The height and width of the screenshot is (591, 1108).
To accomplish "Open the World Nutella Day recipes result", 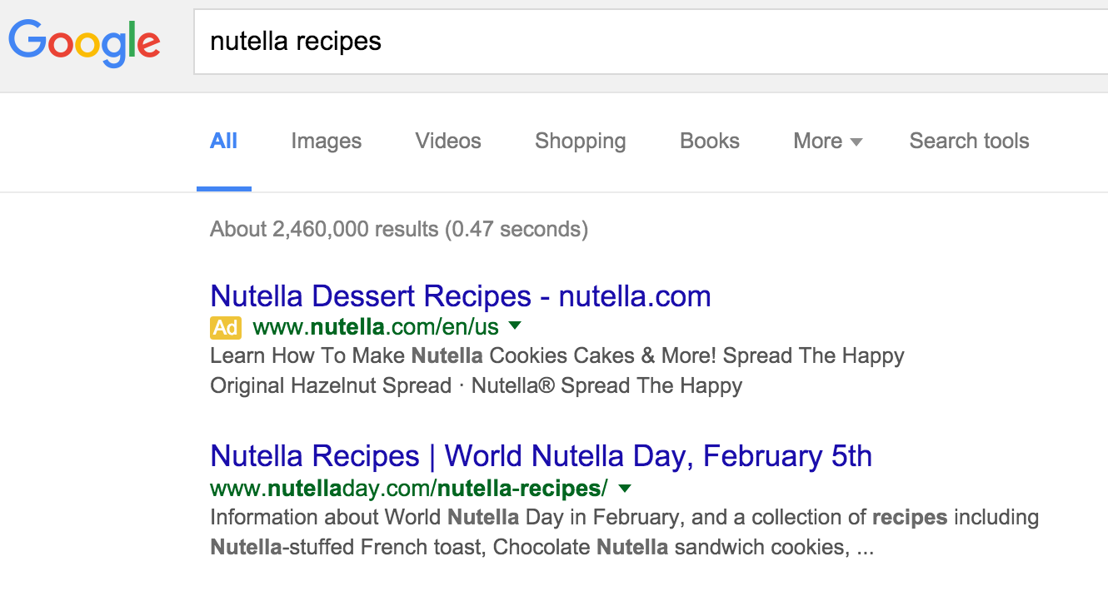I will click(x=541, y=456).
